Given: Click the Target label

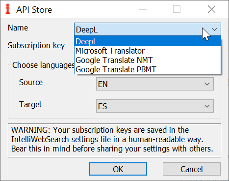Looking at the screenshot, I should 30,104.
